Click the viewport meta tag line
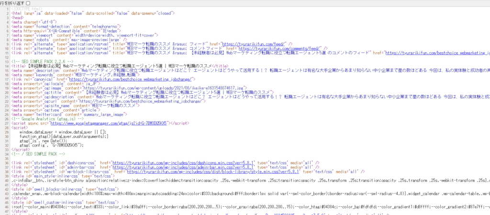The height and width of the screenshot is (215, 490). [85, 35]
